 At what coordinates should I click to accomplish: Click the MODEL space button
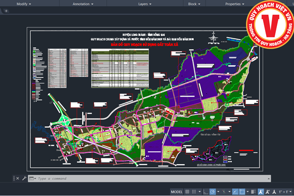click(177, 192)
